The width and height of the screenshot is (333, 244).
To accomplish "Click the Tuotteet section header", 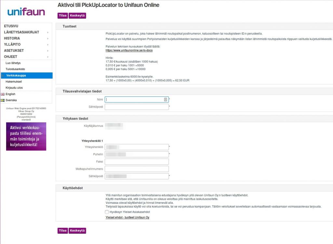I will pos(70,26).
